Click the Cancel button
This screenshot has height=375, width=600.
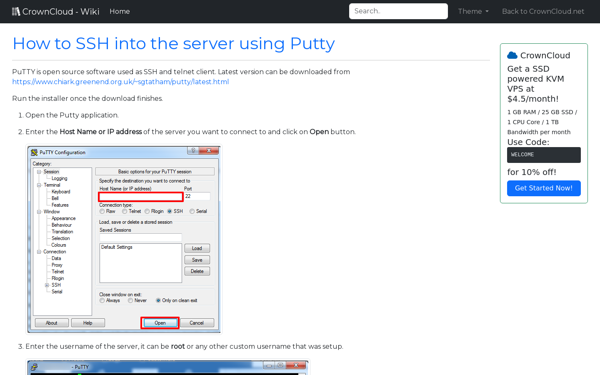197,323
